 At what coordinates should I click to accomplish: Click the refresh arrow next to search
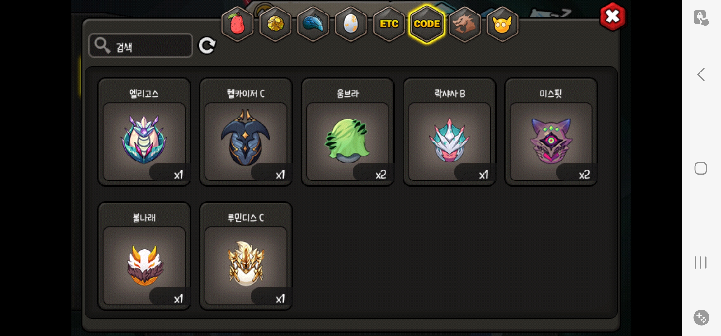pyautogui.click(x=207, y=46)
